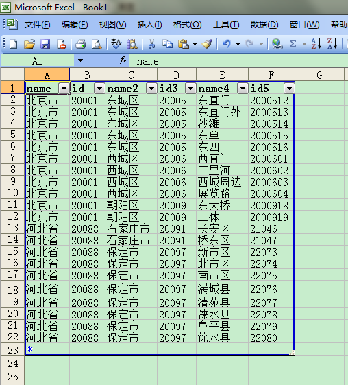Viewport: 348px width, 385px height.
Task: Click the new row asterisk cell in row 23
Action: [47, 349]
